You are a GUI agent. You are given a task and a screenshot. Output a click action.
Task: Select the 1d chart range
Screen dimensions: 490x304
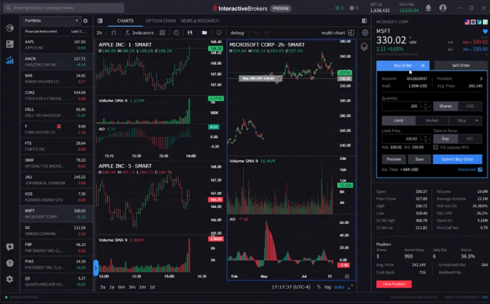(152, 287)
